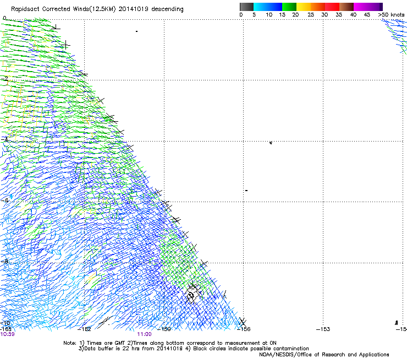Click the black contamination circle marker
The width and height of the screenshot is (407, 358).
(191, 296)
